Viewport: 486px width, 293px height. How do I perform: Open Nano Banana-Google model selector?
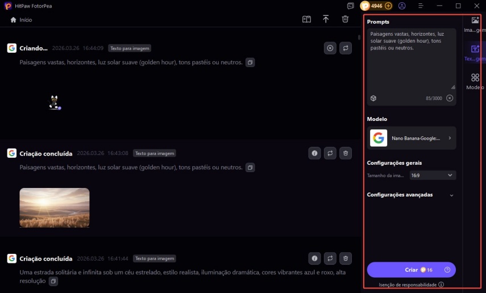412,138
